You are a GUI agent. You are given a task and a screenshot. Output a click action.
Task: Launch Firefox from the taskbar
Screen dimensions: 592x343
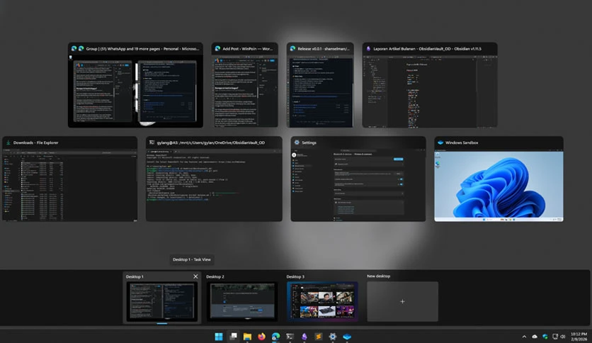coord(261,336)
